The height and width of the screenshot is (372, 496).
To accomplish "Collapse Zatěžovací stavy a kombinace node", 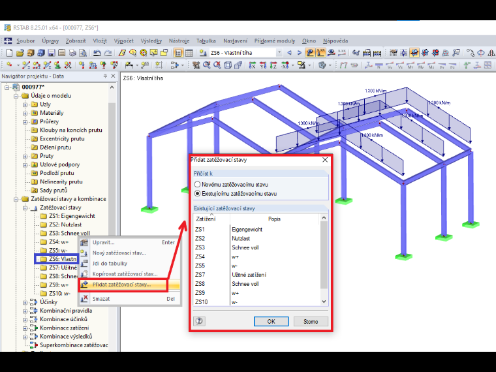I will [x=16, y=199].
